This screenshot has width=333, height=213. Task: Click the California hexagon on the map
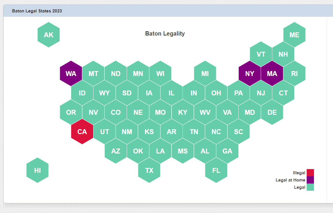(x=82, y=131)
